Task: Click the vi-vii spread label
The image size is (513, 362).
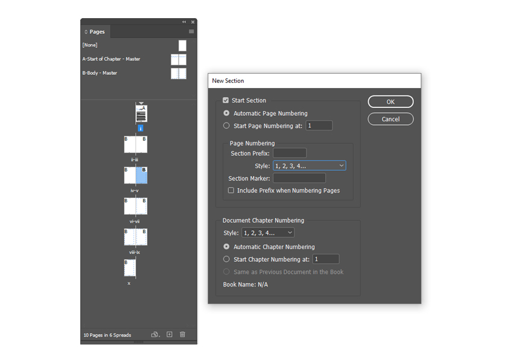Action: 135,221
